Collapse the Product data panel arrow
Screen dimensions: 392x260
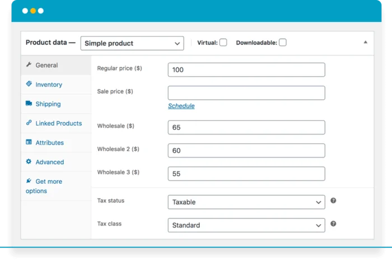[366, 43]
